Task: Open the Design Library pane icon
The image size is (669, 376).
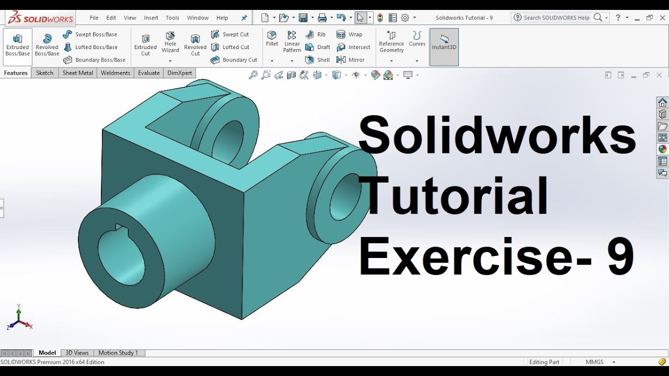Action: [x=662, y=114]
